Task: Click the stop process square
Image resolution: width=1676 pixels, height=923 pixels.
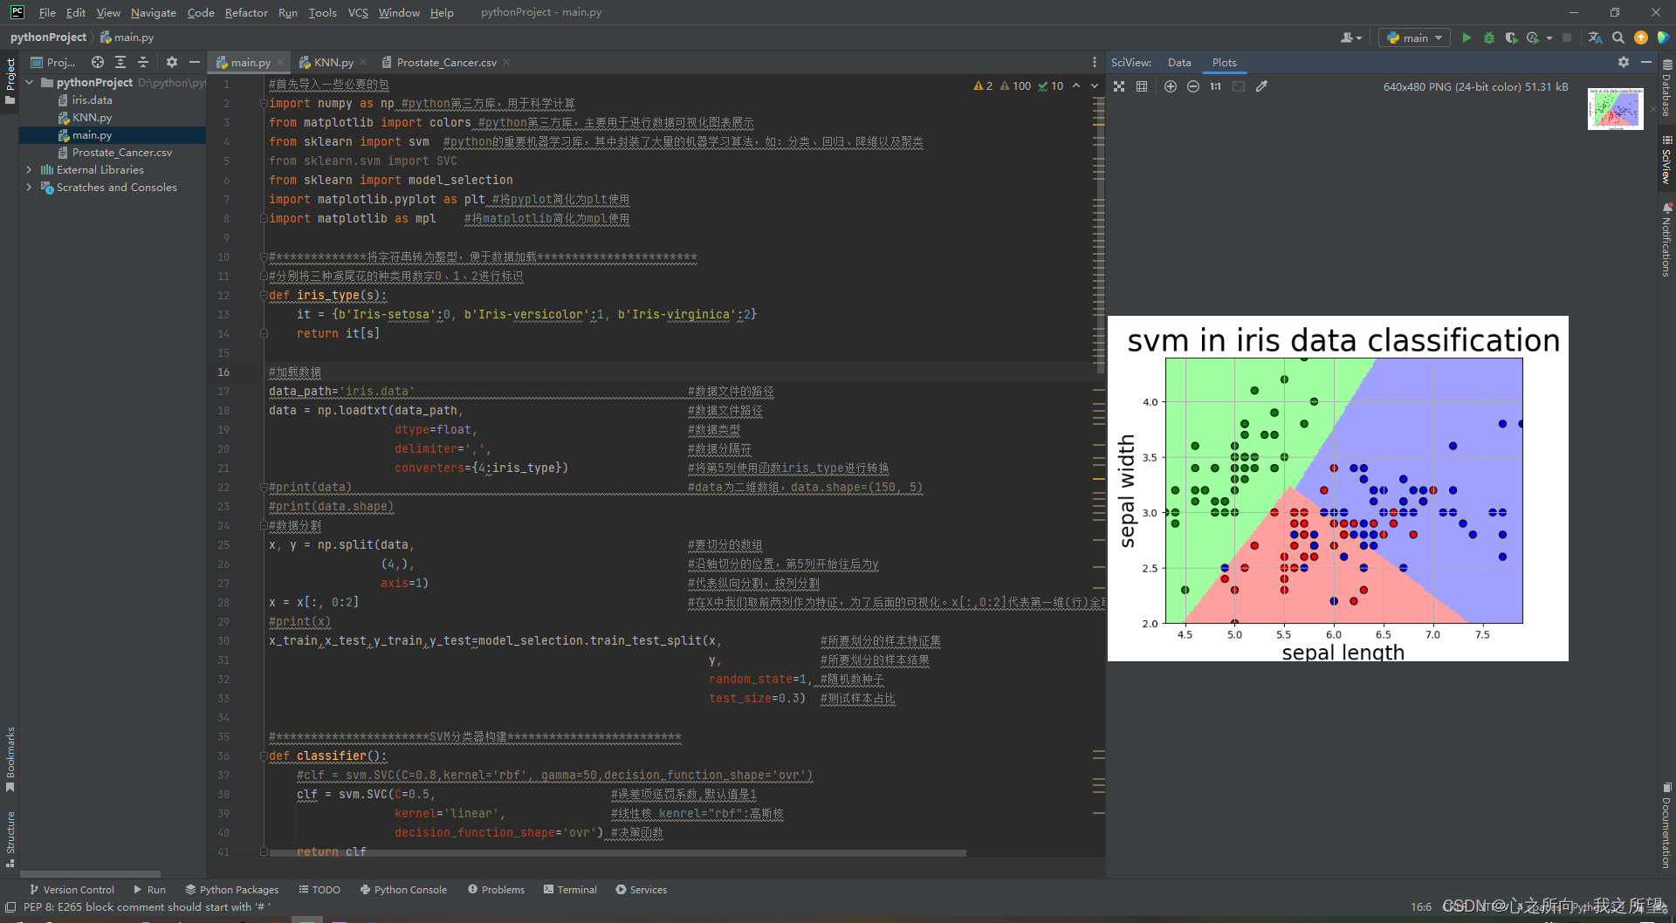Action: 1567,38
